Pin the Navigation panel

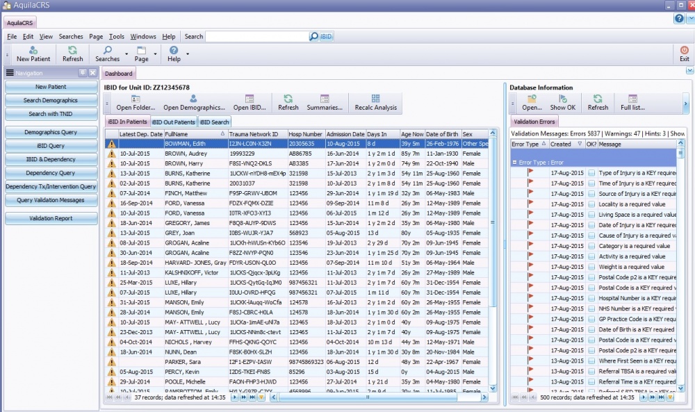coord(82,73)
